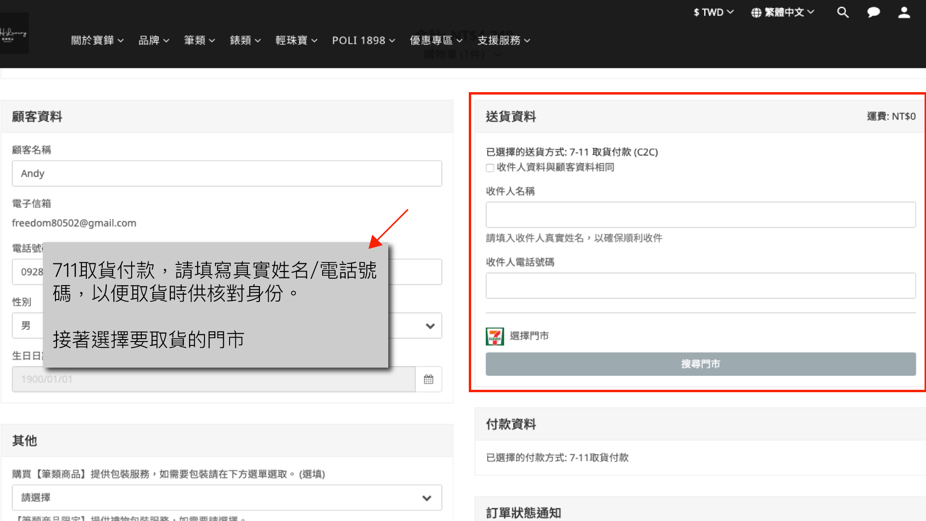Click the customer name field with Andy

point(227,174)
